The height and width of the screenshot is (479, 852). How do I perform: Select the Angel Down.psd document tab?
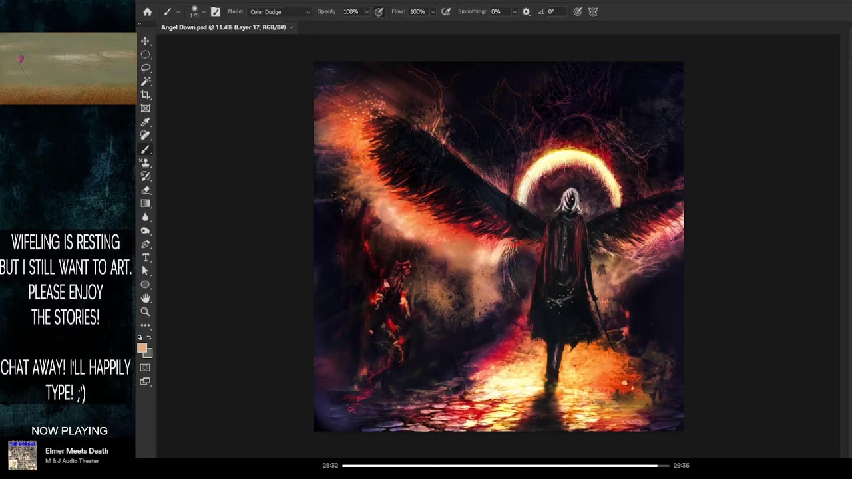(223, 27)
